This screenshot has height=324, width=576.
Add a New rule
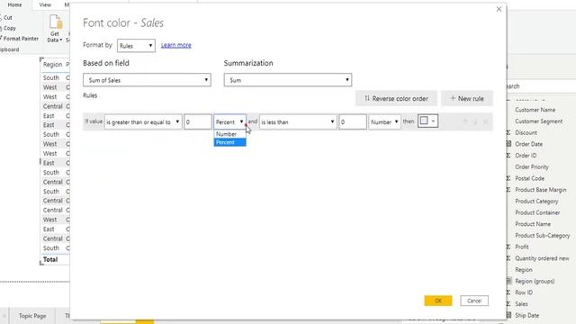[x=467, y=98]
